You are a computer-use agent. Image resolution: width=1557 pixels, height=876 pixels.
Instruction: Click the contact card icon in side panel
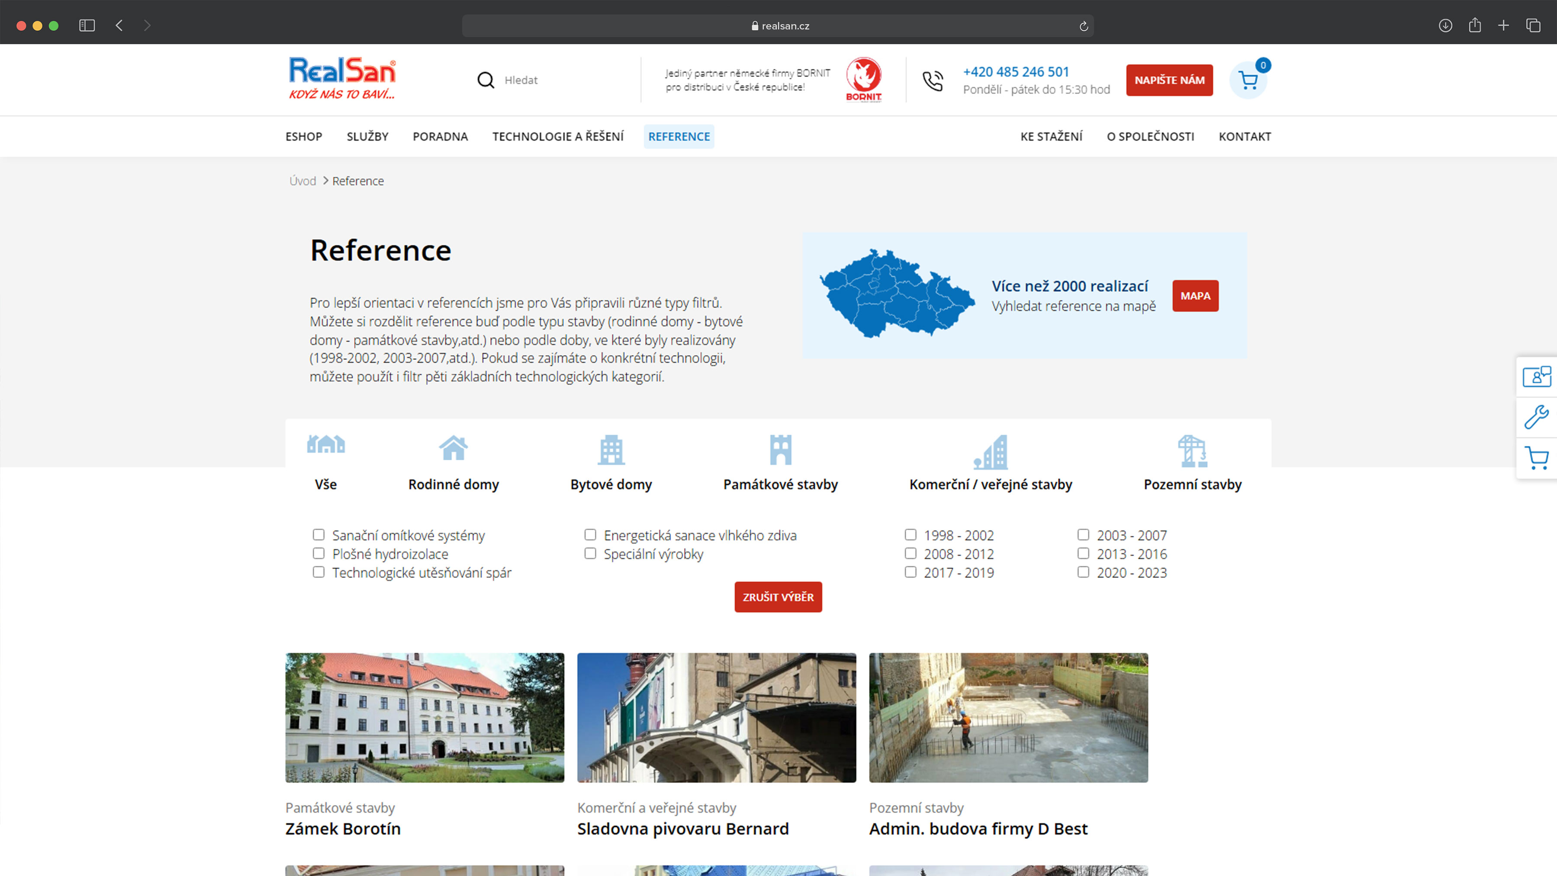click(1536, 376)
